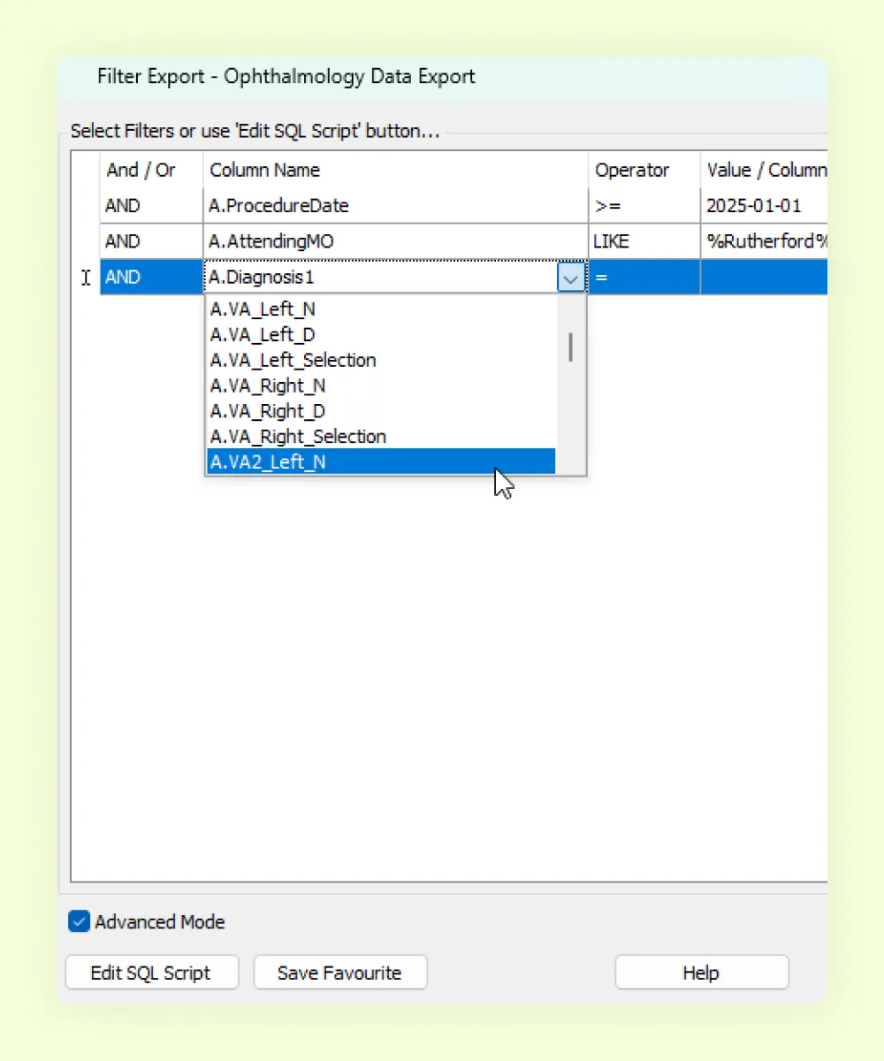Choose A.VA_Left_Selection in the list
Image resolution: width=884 pixels, height=1061 pixels.
[381, 361]
